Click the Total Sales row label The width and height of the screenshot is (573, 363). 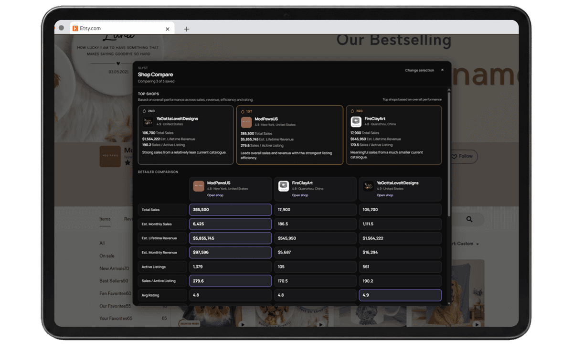pyautogui.click(x=162, y=210)
